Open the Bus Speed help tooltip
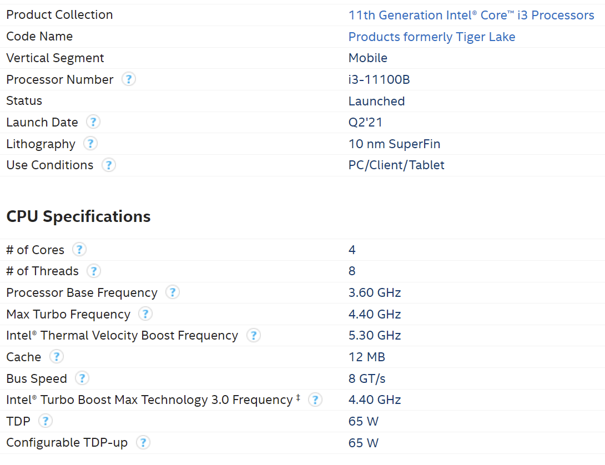Image resolution: width=605 pixels, height=465 pixels. [82, 378]
